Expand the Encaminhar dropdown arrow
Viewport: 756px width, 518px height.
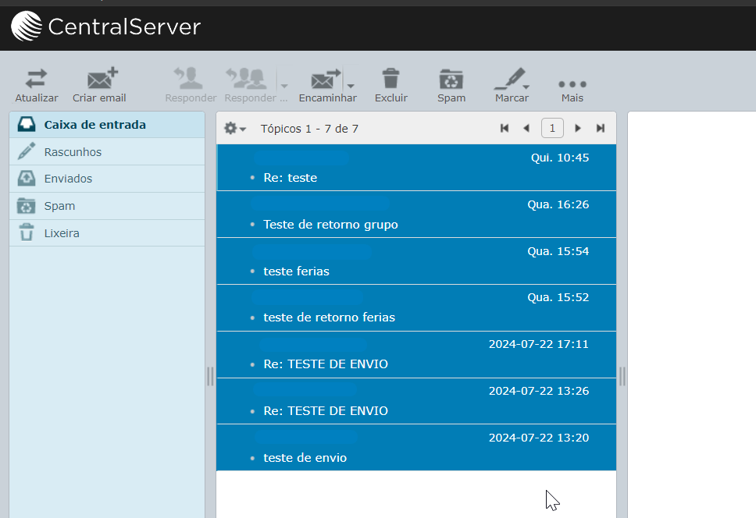[351, 85]
